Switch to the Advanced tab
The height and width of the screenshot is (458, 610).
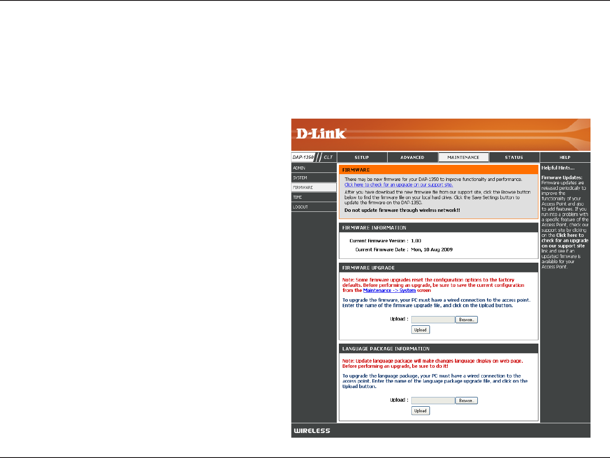point(413,157)
